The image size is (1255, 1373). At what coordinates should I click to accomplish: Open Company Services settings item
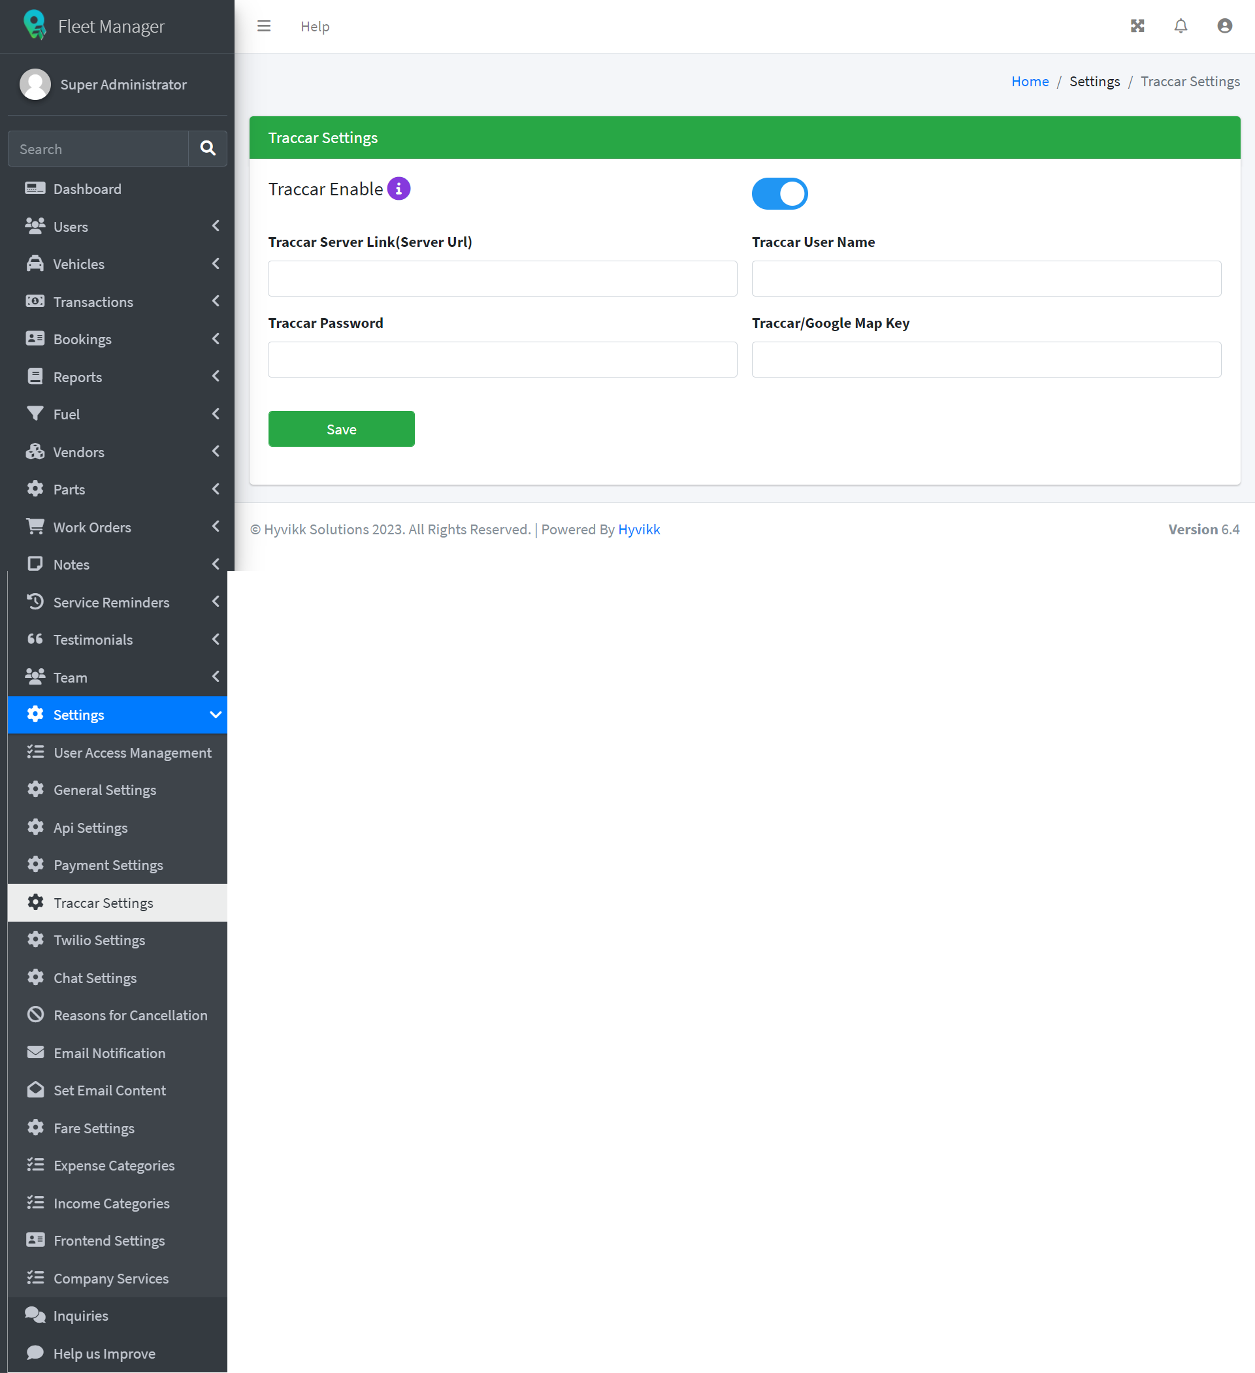coord(117,1278)
